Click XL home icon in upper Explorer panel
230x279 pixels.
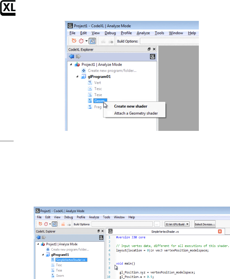pos(152,57)
